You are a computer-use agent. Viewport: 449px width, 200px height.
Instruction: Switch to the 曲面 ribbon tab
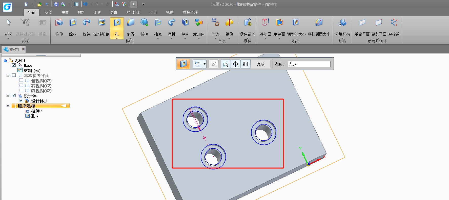click(x=65, y=12)
